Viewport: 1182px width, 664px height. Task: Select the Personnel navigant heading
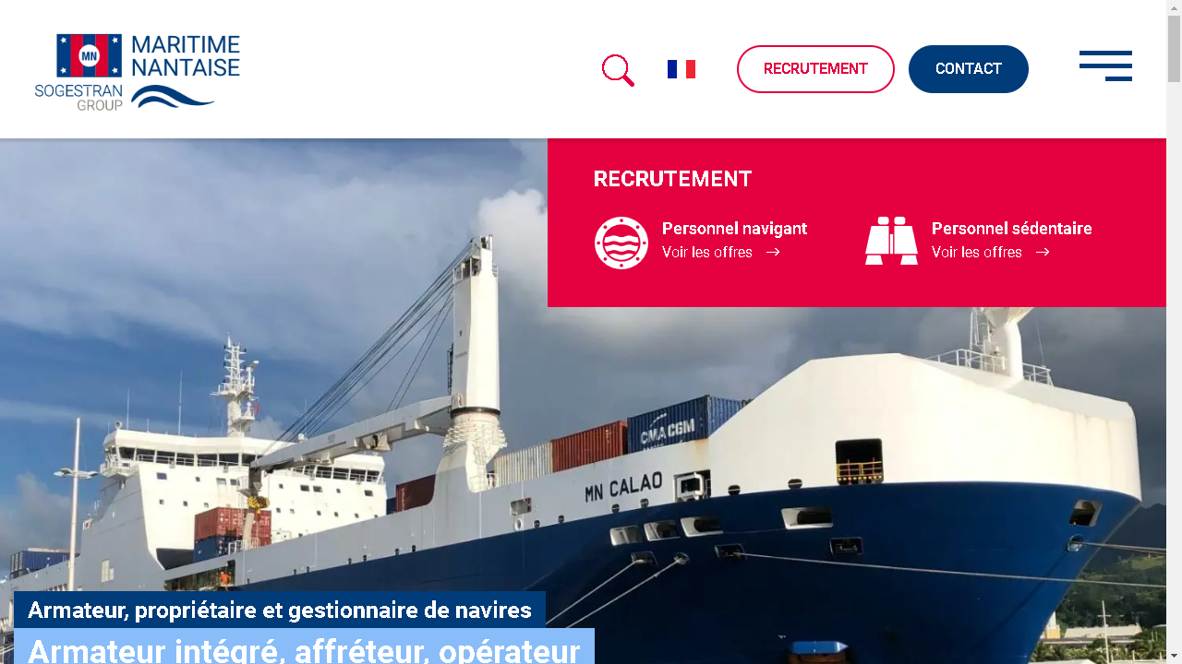pyautogui.click(x=735, y=228)
